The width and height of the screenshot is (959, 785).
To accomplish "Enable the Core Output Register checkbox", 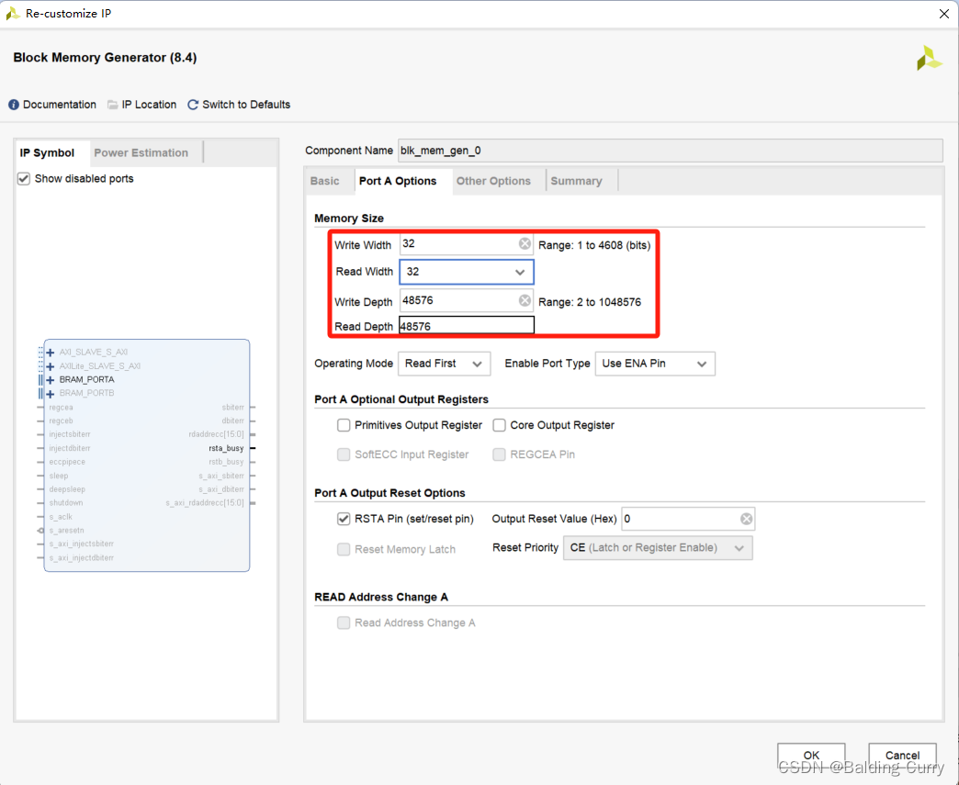I will point(500,425).
